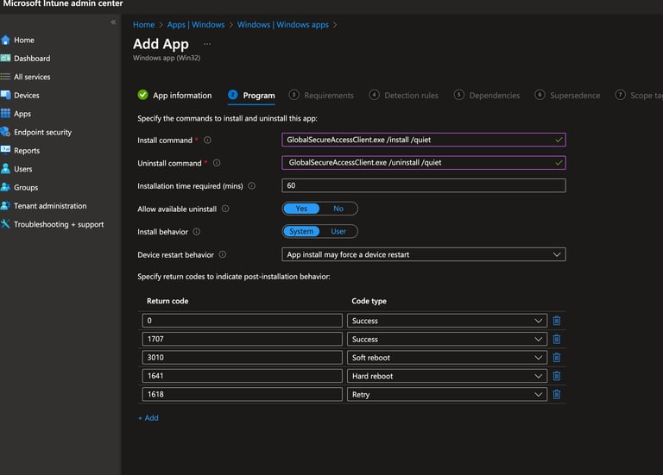The width and height of the screenshot is (663, 475).
Task: Open the ellipsis menu beside Add App
Action: (x=207, y=44)
